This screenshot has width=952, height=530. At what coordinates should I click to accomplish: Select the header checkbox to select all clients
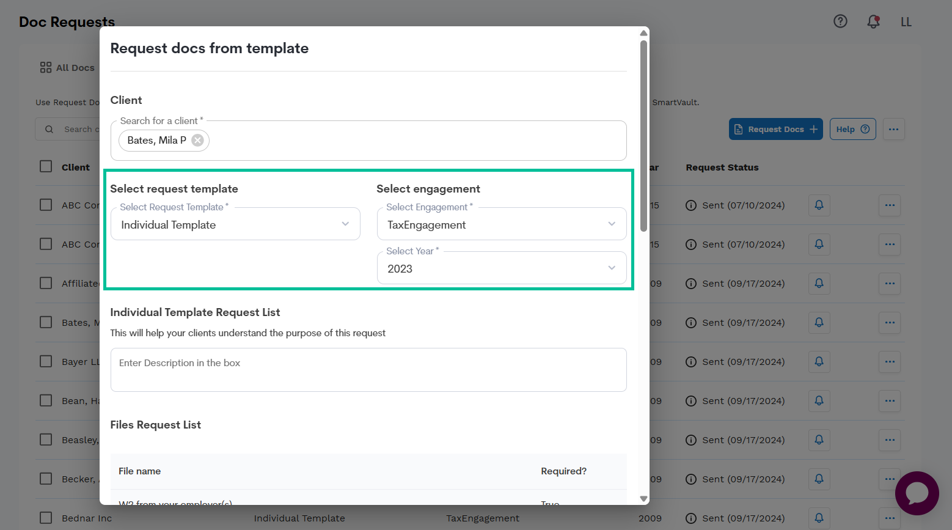(x=45, y=166)
